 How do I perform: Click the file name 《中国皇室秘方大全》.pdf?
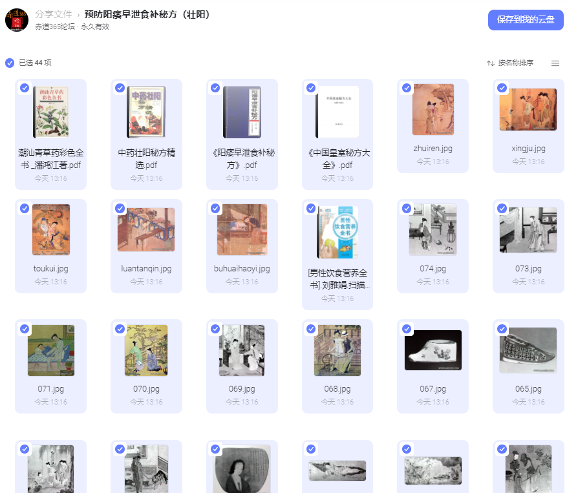[337, 159]
